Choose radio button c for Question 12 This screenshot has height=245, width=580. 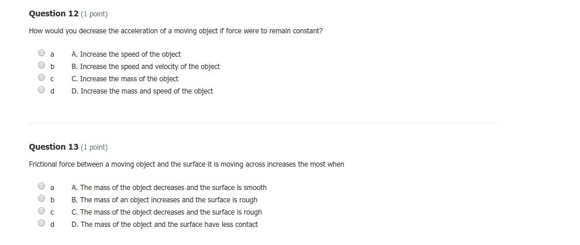coord(42,78)
